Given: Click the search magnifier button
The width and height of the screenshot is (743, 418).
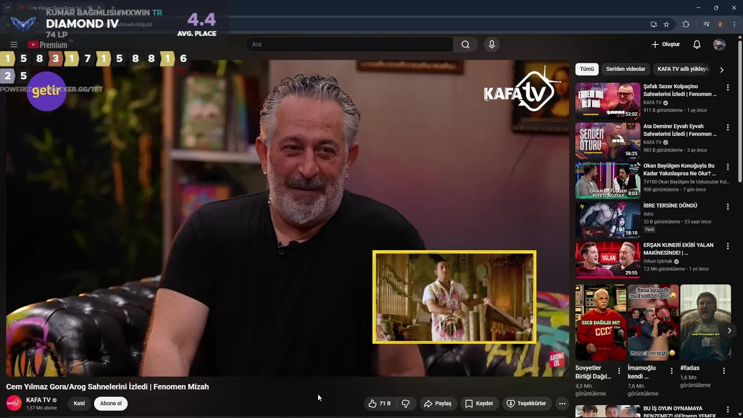Looking at the screenshot, I should pos(466,45).
